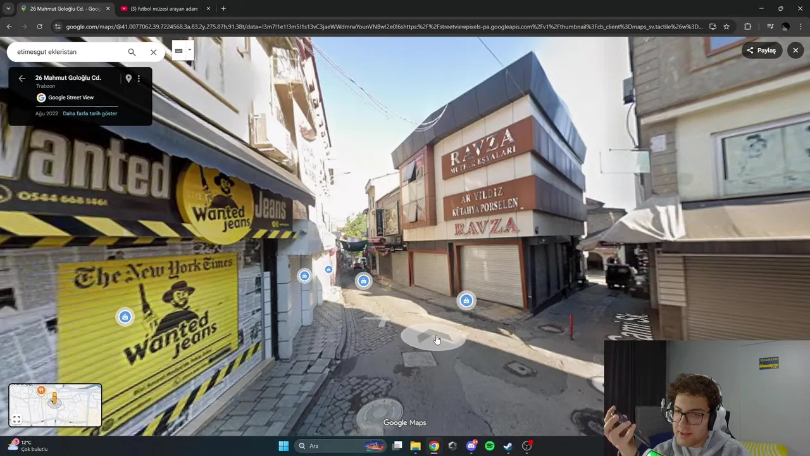Click the browser back arrow
The height and width of the screenshot is (456, 810).
(x=9, y=27)
